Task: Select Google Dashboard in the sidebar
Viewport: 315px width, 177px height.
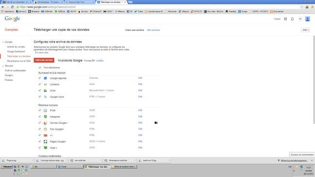Action: point(16,52)
